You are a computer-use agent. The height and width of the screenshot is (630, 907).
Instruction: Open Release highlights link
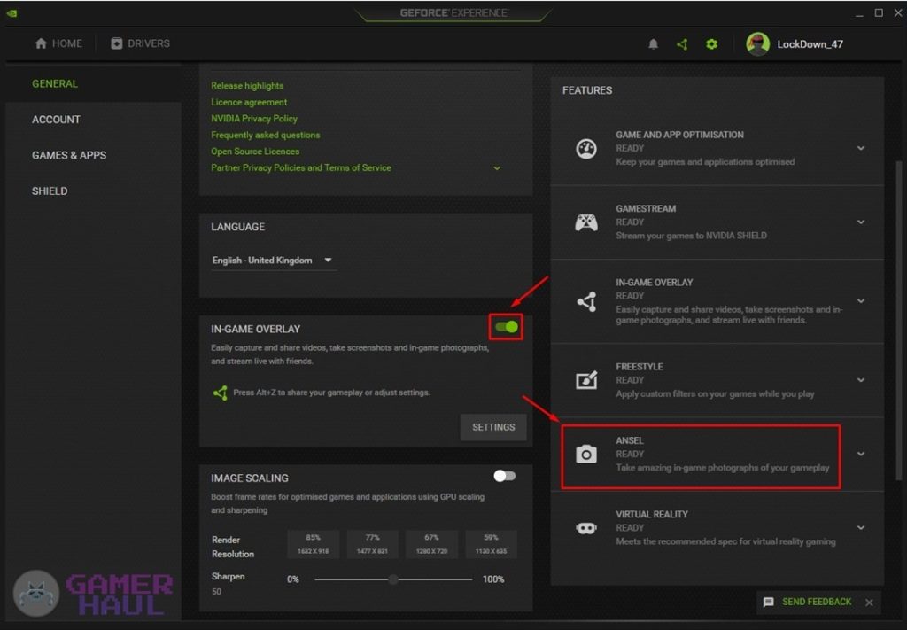247,86
